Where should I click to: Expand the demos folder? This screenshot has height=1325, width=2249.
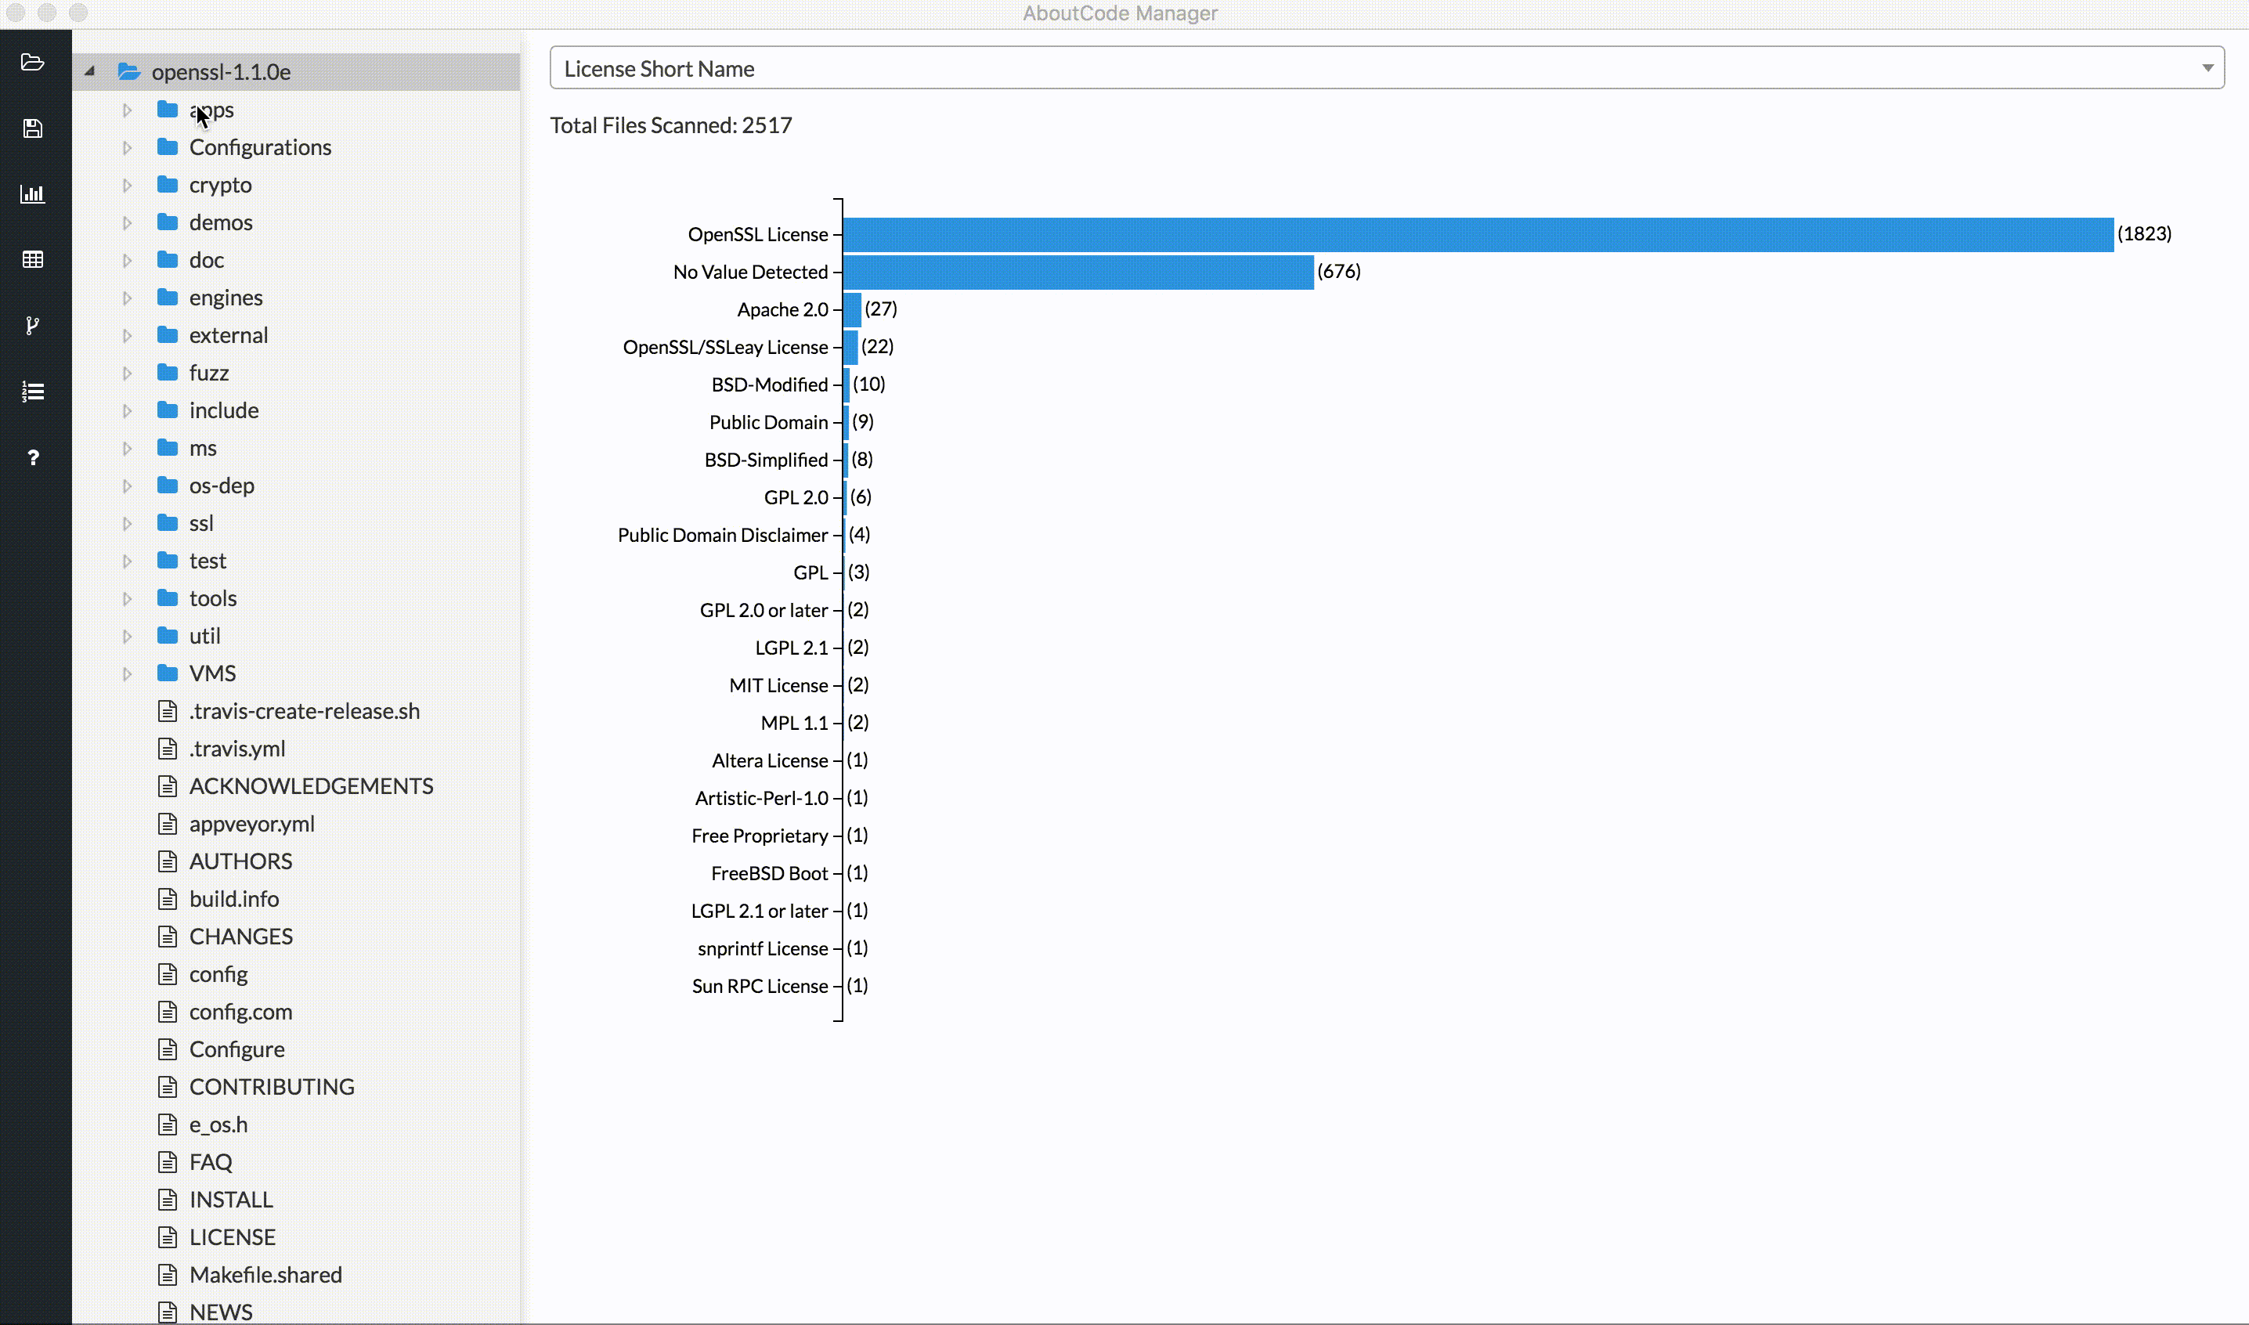coord(127,222)
